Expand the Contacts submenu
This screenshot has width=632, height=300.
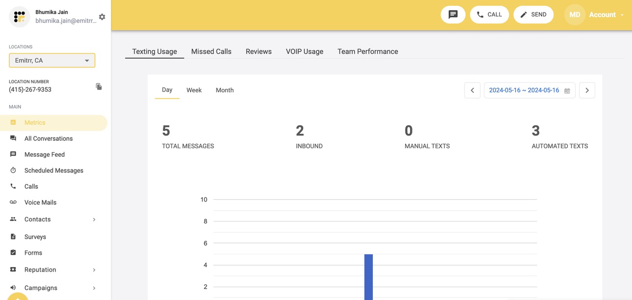[x=94, y=219]
